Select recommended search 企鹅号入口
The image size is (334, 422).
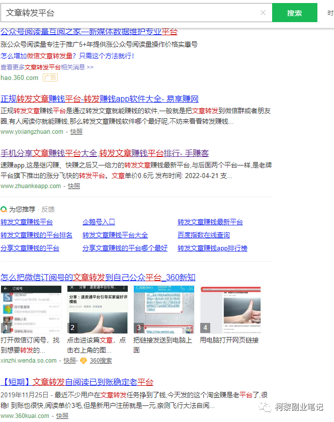click(99, 222)
